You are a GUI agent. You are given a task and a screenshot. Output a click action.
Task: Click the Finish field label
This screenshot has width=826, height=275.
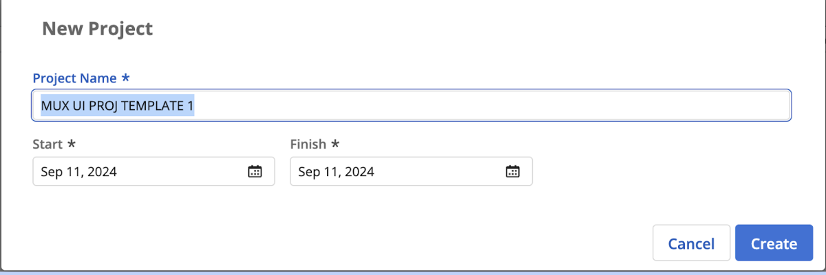(x=307, y=144)
